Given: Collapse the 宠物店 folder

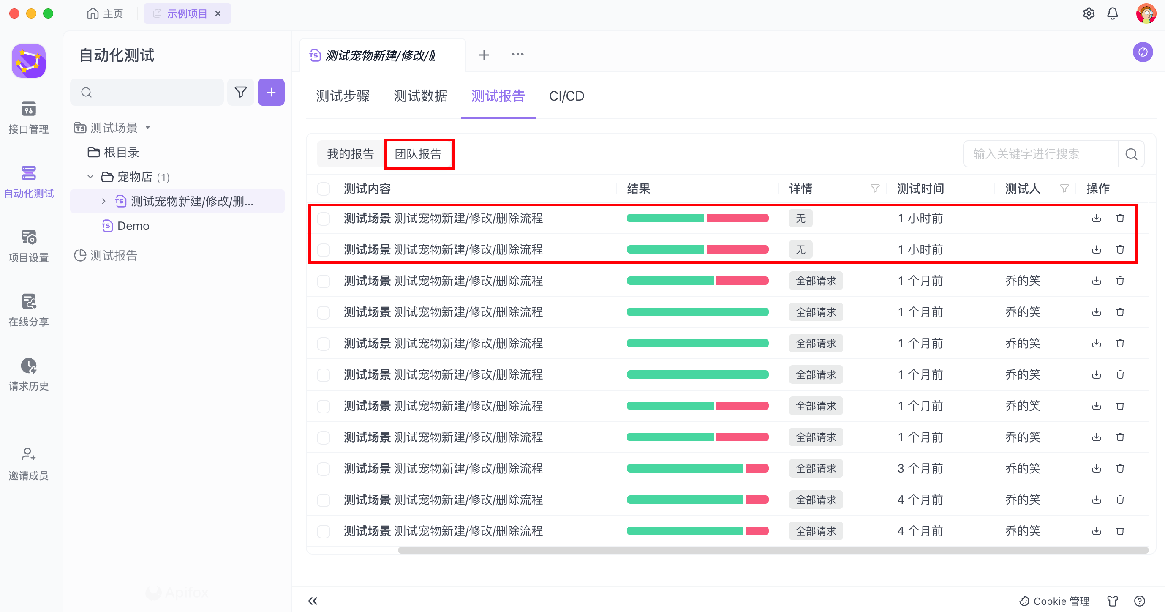Looking at the screenshot, I should pyautogui.click(x=90, y=177).
